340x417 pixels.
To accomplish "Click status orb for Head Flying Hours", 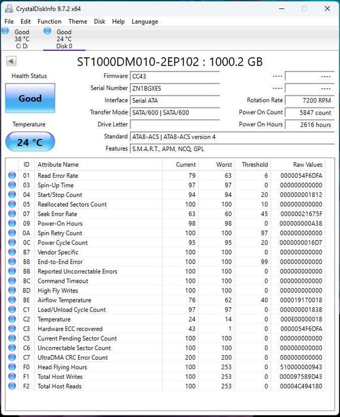I will (x=12, y=367).
